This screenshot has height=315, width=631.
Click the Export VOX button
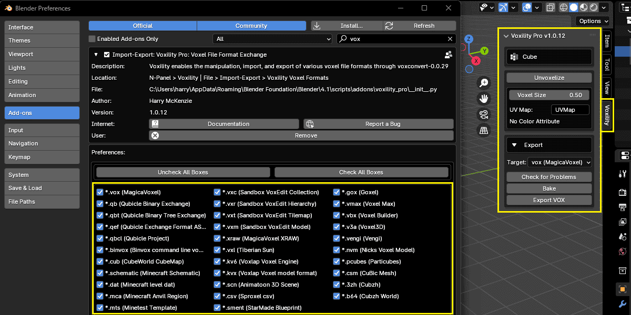[x=549, y=200]
